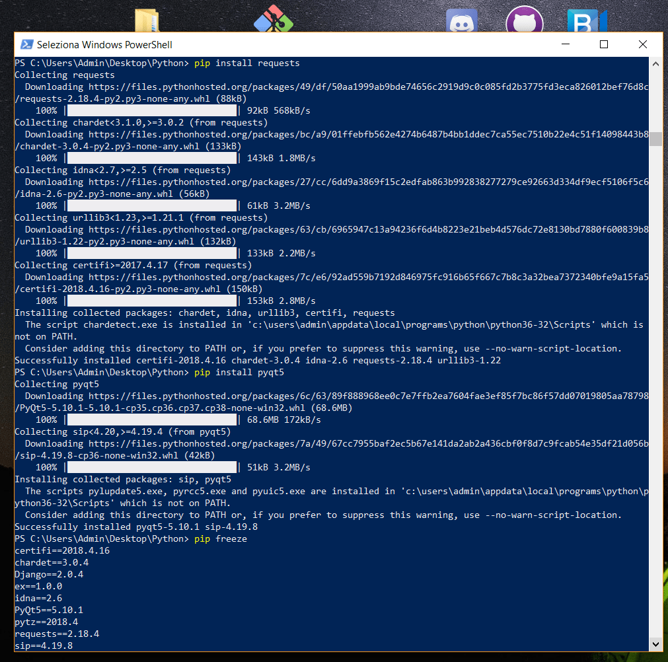Click the 'requests-2.18.4-py2.py3-none-any.whl' filename line
Viewport: 668px width, 662px height.
pos(131,99)
